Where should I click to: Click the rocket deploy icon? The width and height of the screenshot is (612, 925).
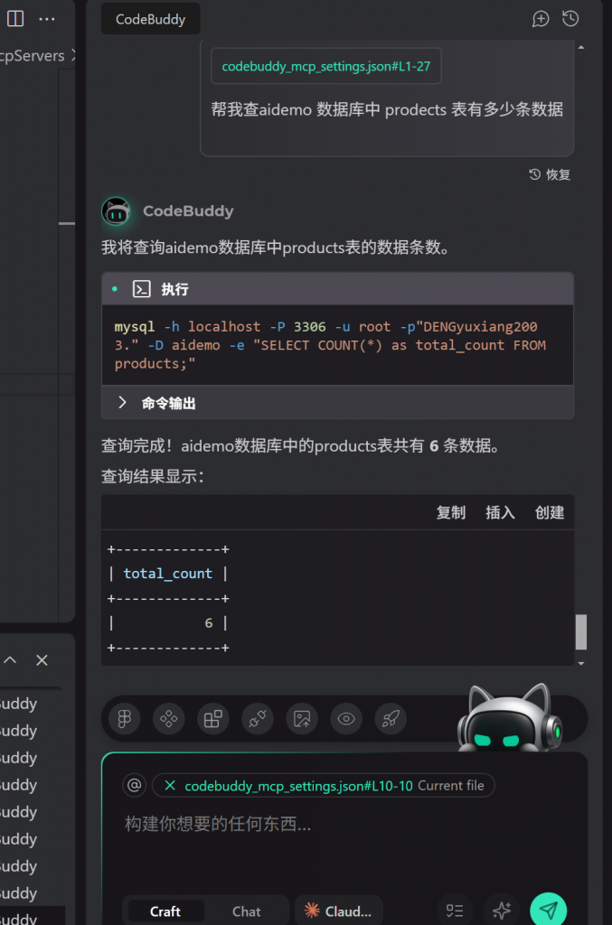pyautogui.click(x=391, y=718)
